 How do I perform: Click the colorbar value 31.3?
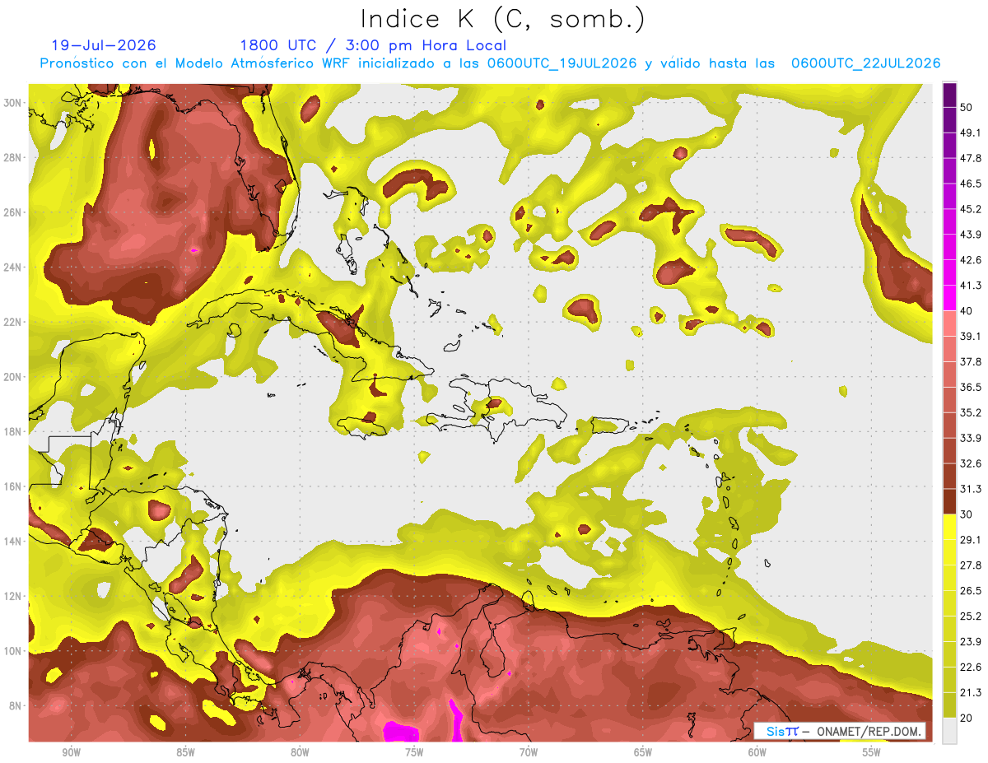970,489
